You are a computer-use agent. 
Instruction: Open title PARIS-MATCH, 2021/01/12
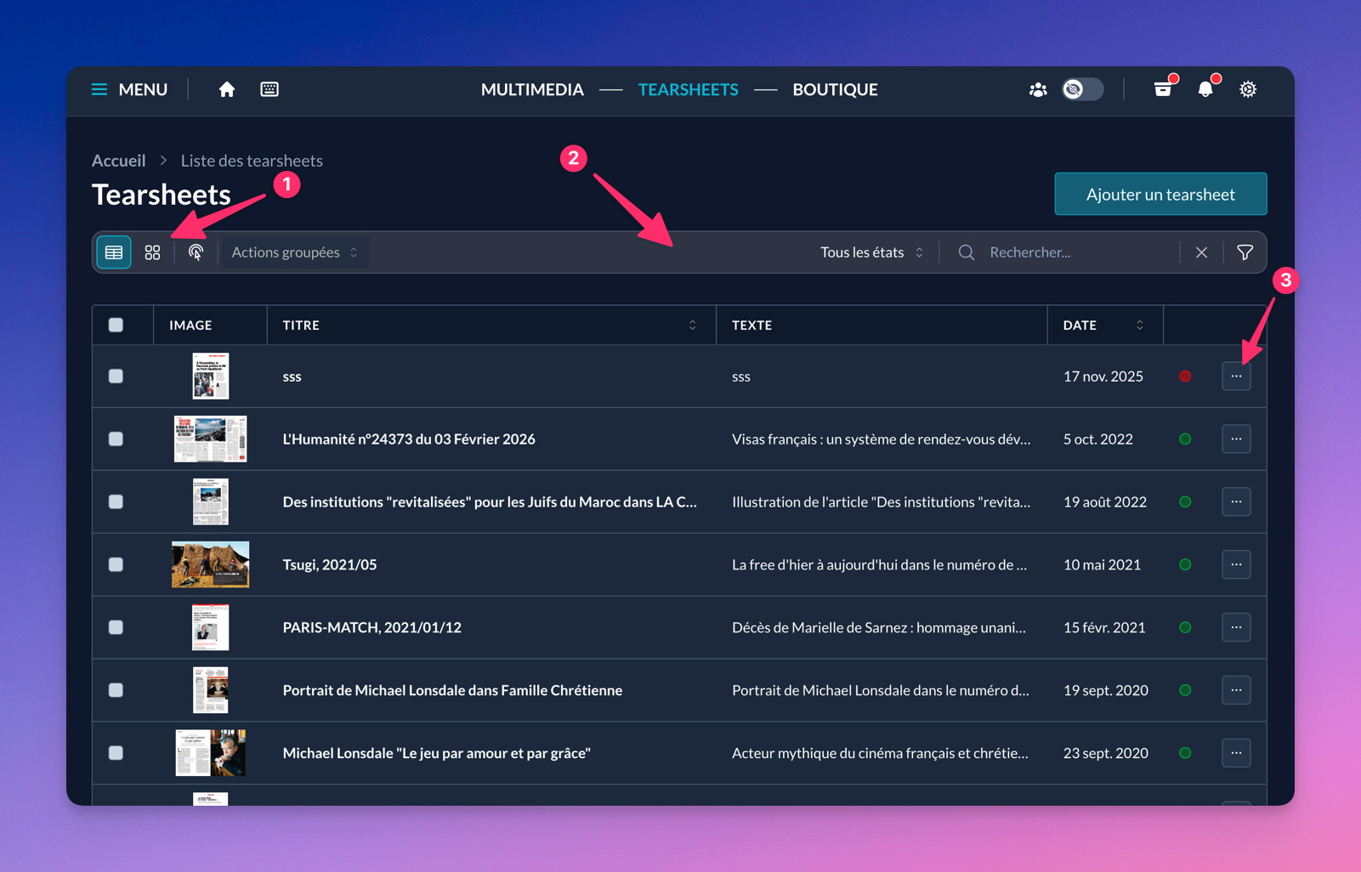(x=372, y=627)
